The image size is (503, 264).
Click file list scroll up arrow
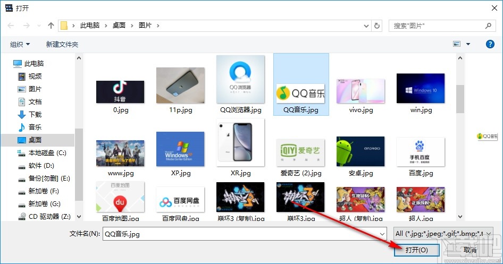[460, 58]
